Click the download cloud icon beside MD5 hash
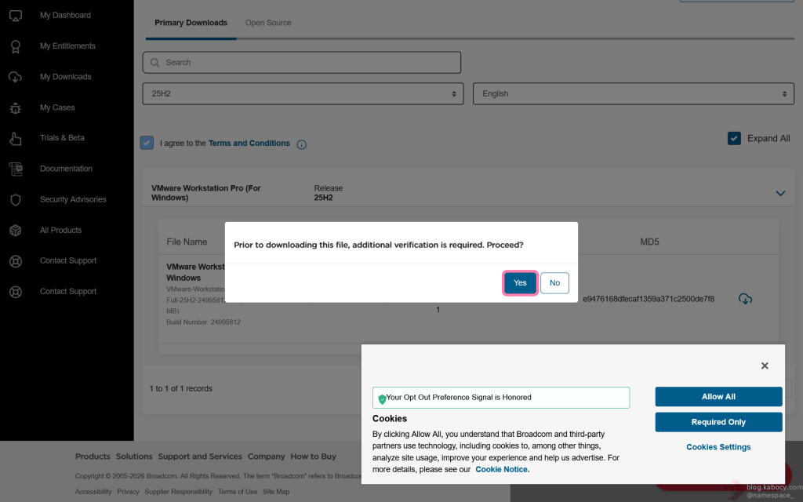 pyautogui.click(x=745, y=299)
